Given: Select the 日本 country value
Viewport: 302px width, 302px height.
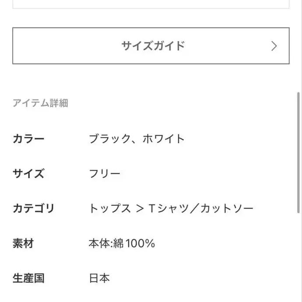Looking at the screenshot, I should coord(99,278).
